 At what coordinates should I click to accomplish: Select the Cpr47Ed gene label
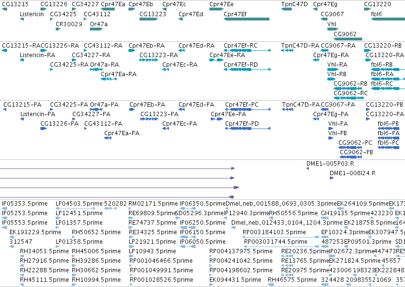point(191,14)
